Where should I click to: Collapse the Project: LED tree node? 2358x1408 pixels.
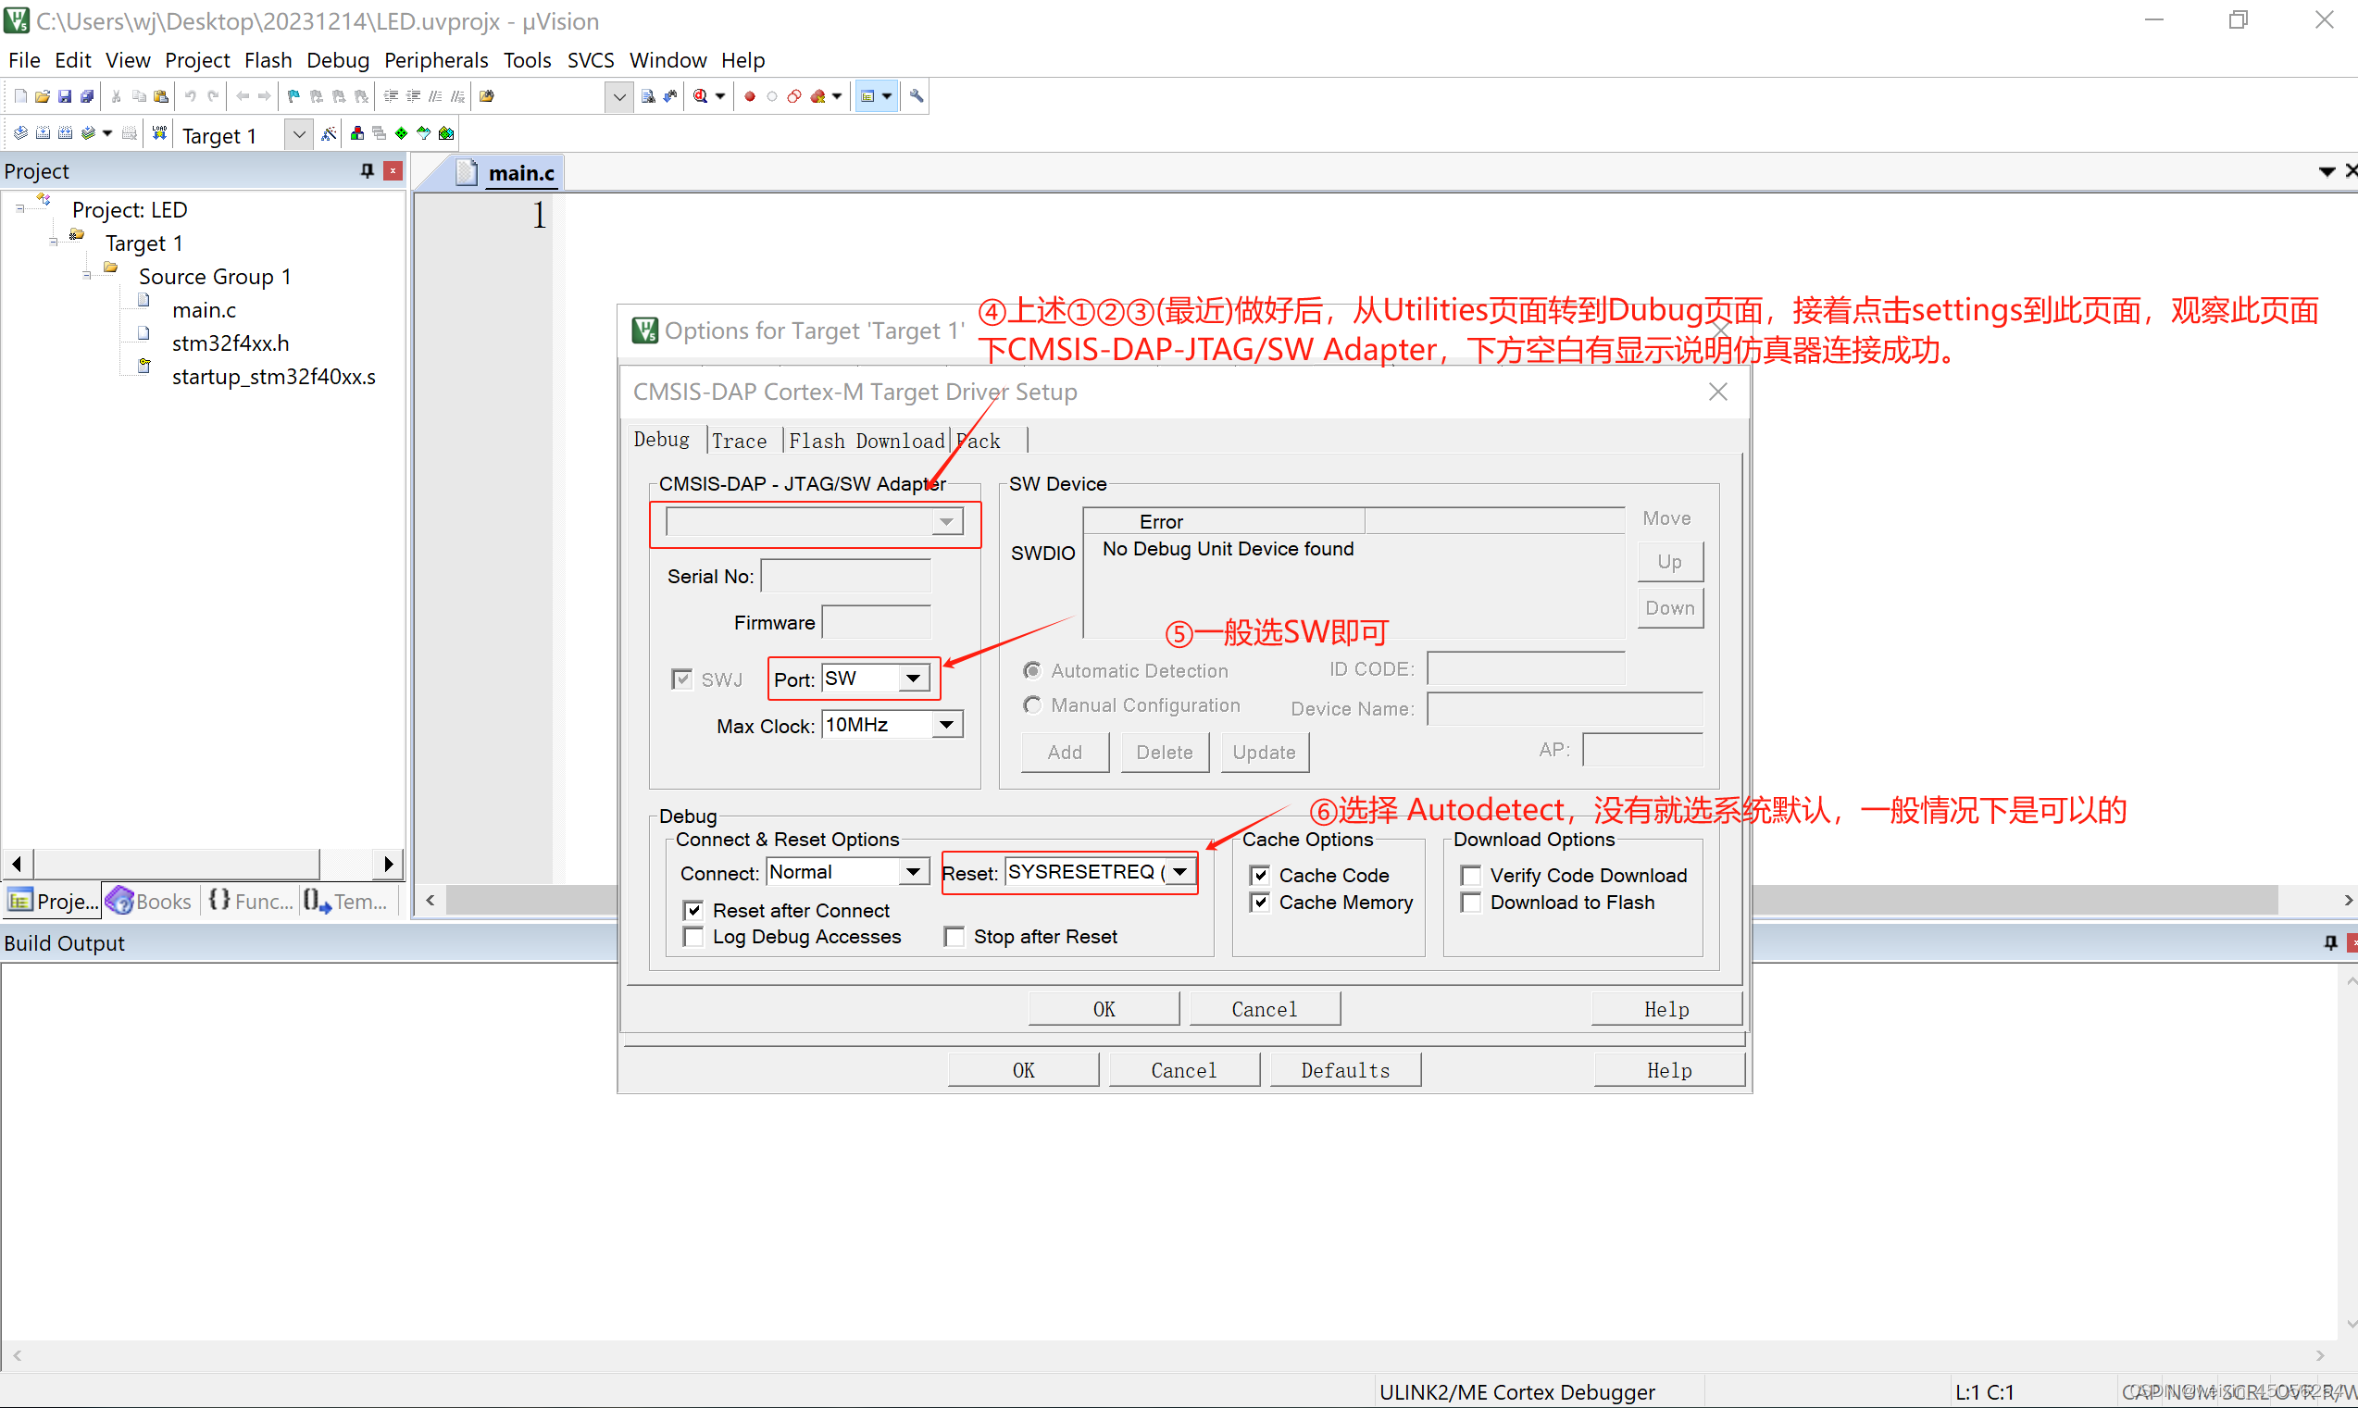(x=20, y=208)
